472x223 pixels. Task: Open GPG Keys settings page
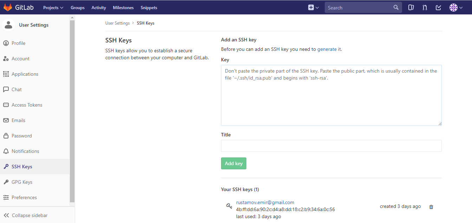tap(22, 182)
